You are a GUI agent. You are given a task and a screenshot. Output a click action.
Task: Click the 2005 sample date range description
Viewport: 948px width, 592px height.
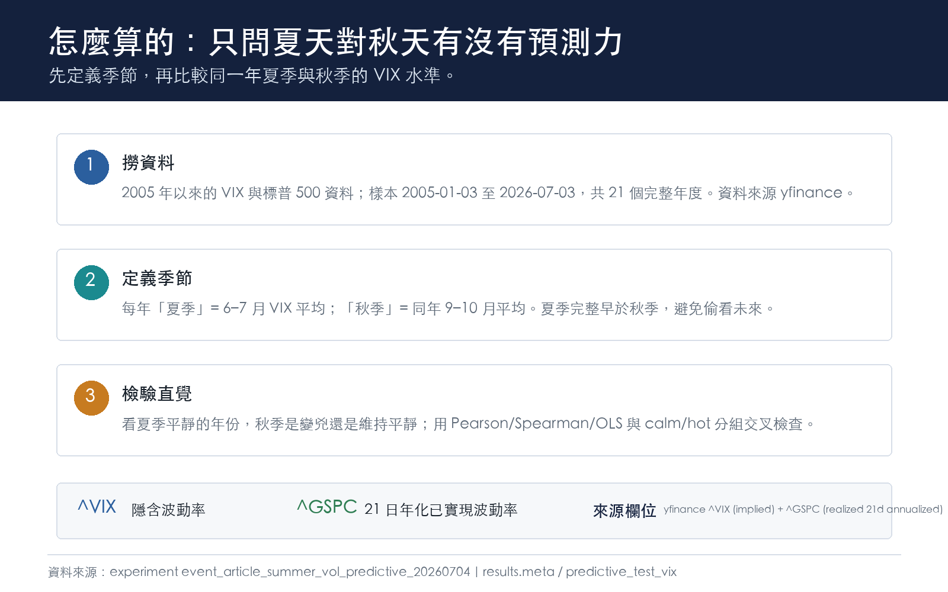pyautogui.click(x=488, y=193)
